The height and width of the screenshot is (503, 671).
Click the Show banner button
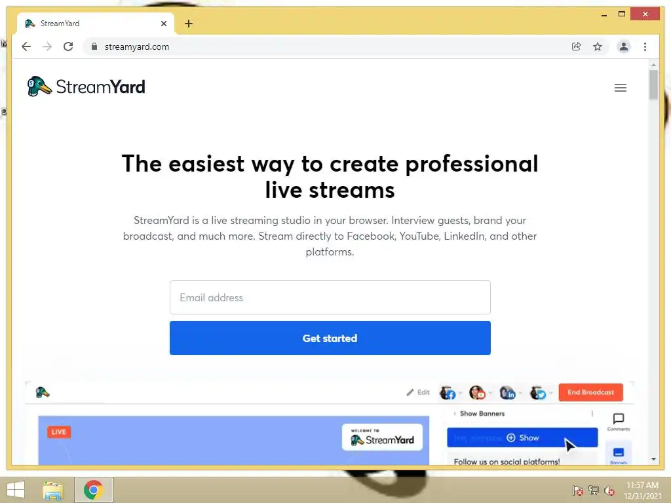522,438
